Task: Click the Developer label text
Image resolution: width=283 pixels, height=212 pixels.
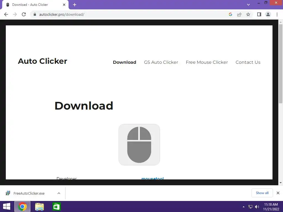Action: (x=67, y=178)
